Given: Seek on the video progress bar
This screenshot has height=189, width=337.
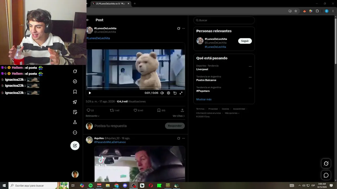Looking at the screenshot, I should click(136, 88).
